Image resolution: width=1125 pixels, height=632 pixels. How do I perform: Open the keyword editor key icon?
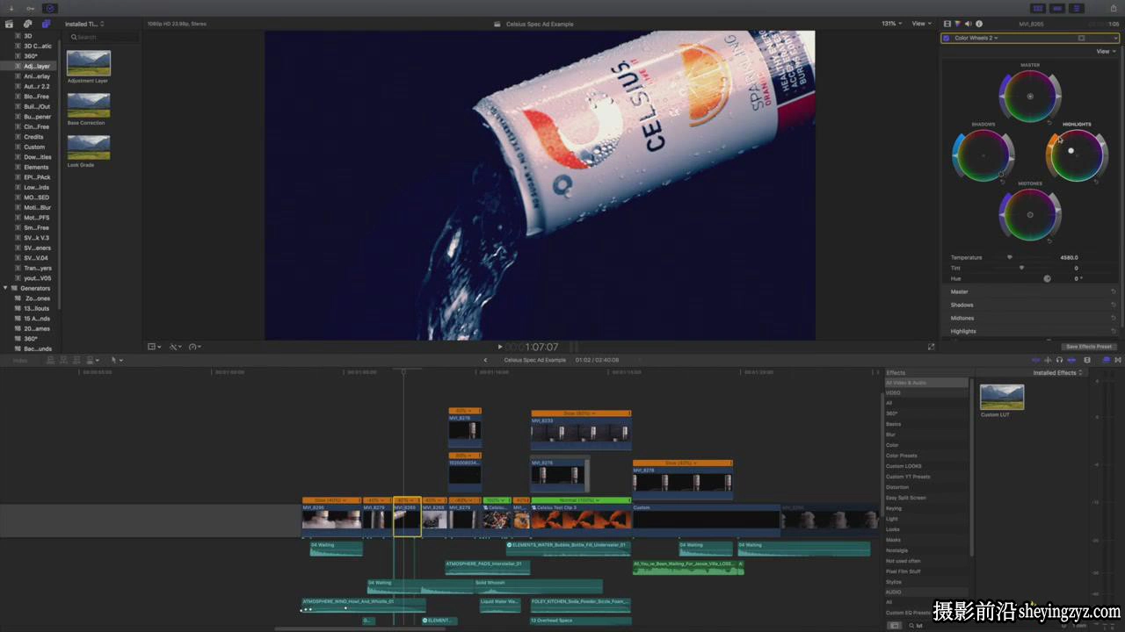[x=31, y=8]
